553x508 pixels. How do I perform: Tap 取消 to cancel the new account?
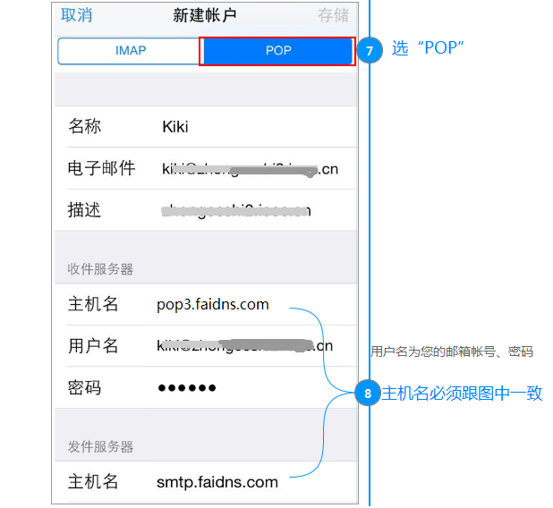pos(77,15)
